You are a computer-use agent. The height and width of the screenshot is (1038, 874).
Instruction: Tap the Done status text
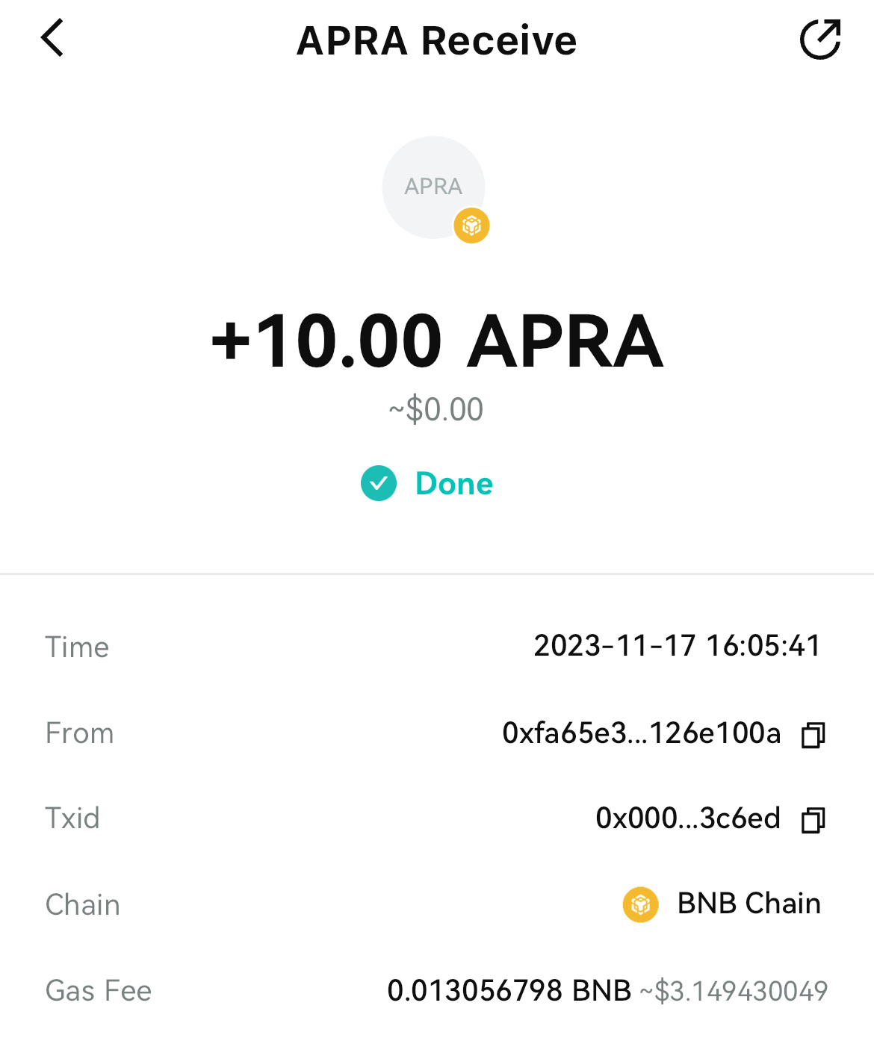453,484
